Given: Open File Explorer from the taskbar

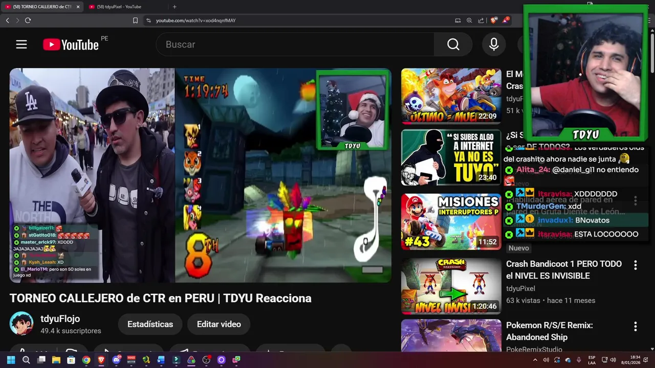Looking at the screenshot, I should (x=56, y=360).
